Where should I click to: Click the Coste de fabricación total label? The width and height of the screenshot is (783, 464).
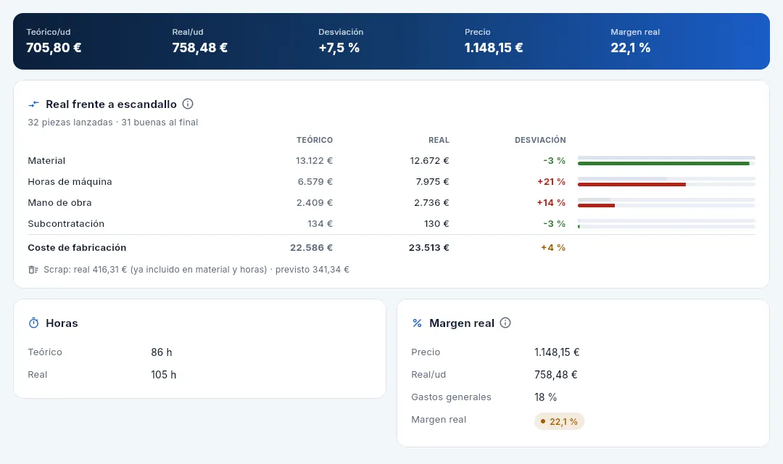(x=77, y=248)
